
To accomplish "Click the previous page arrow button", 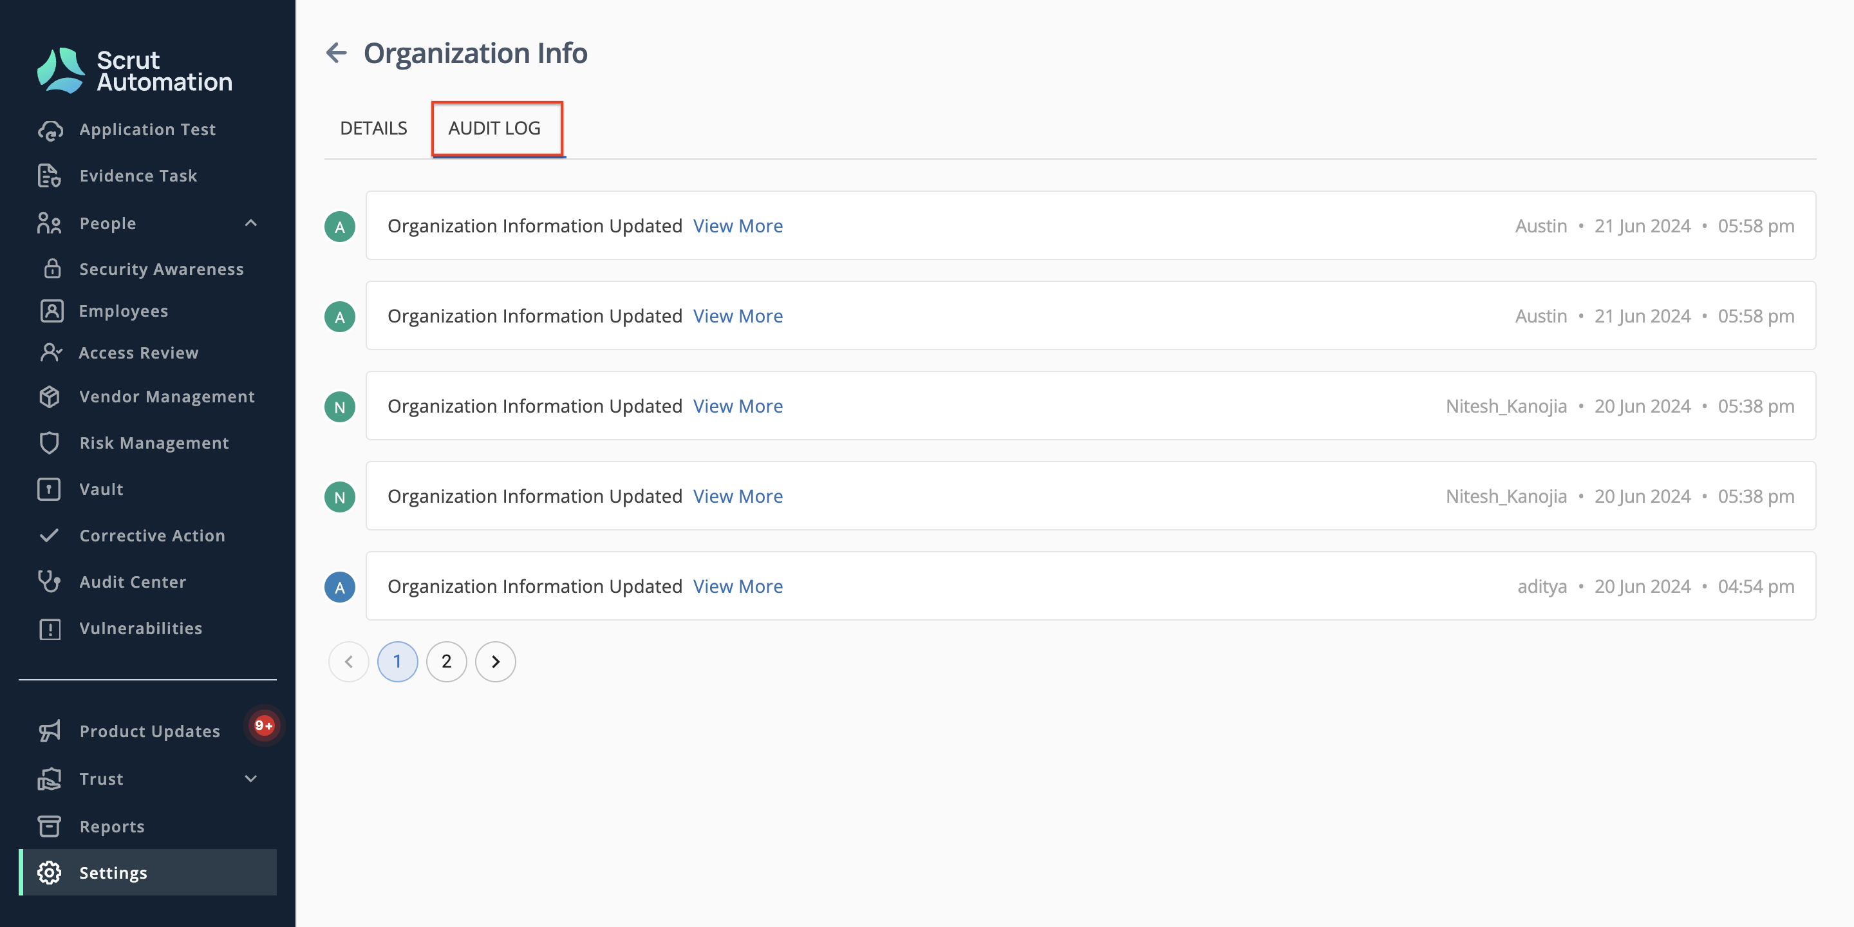I will 348,661.
